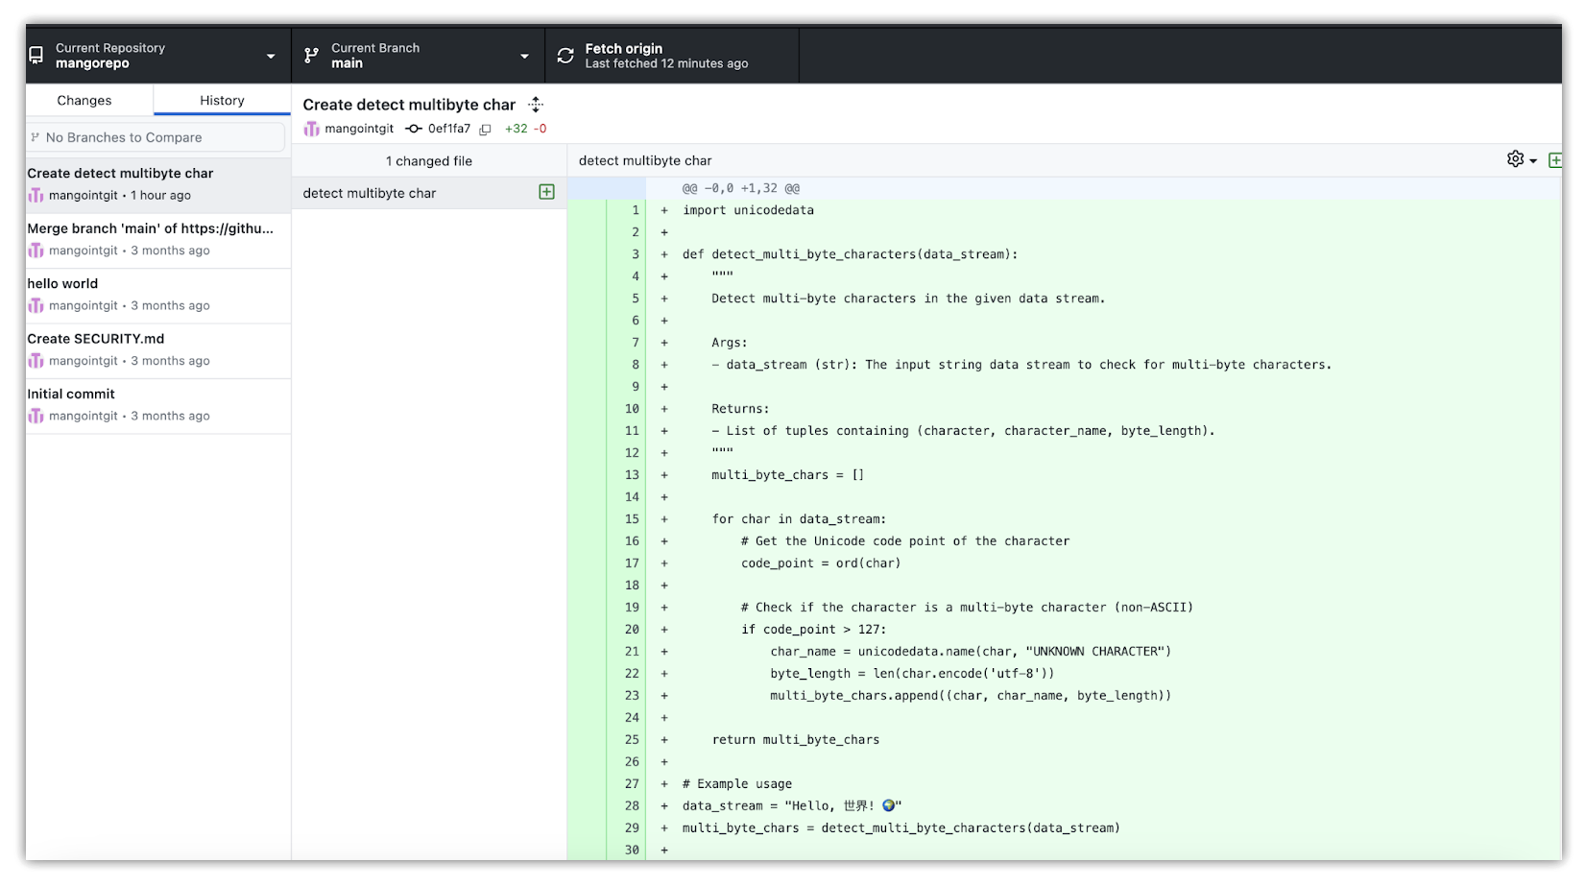1585x886 pixels.
Task: Click the 'for char in data_stream:' line
Action: click(800, 519)
